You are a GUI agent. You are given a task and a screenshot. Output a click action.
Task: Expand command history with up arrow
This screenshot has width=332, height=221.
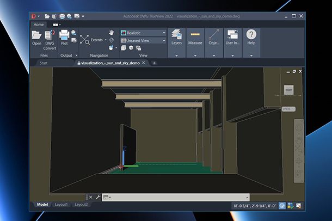click(x=247, y=198)
